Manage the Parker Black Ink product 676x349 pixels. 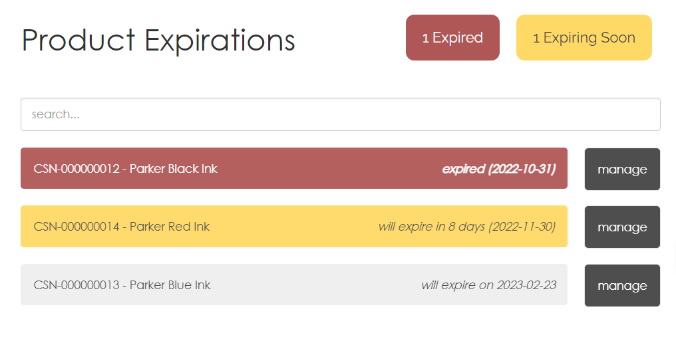pyautogui.click(x=622, y=169)
